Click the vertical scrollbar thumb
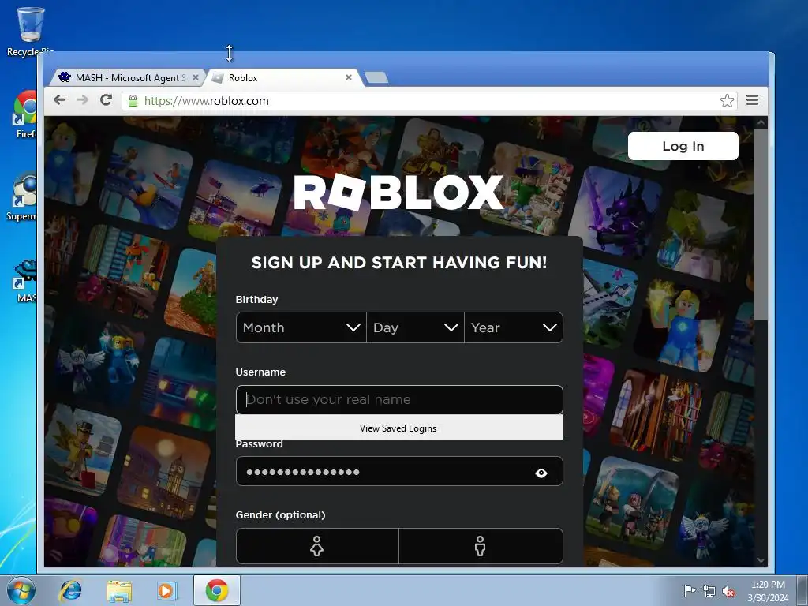 click(x=761, y=224)
